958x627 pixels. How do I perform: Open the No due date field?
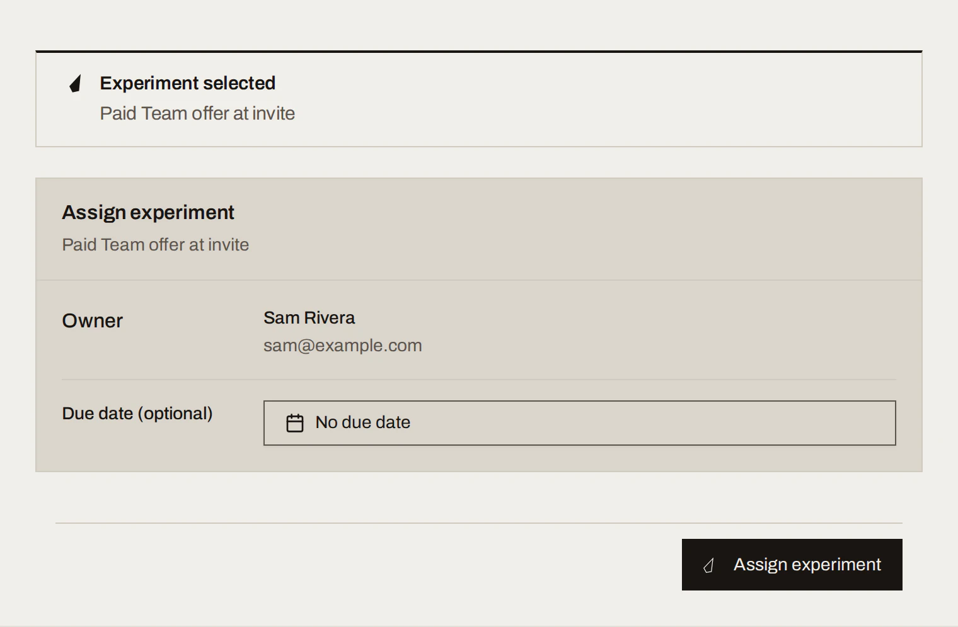(579, 423)
